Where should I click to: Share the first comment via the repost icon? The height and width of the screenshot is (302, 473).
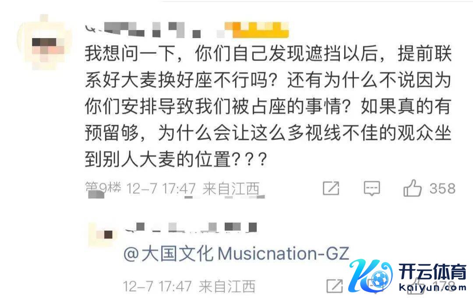pos(331,188)
